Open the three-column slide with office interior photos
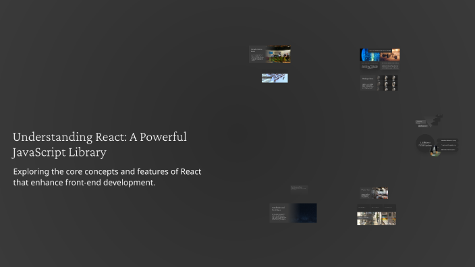Screen dimensions: 475x267 pos(376,215)
